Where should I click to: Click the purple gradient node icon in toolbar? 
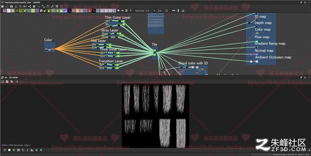tap(65, 10)
